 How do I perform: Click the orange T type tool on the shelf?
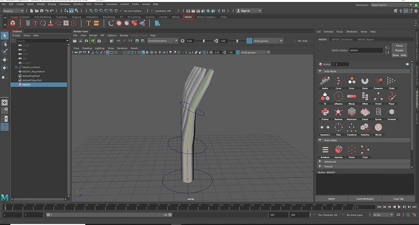click(88, 23)
